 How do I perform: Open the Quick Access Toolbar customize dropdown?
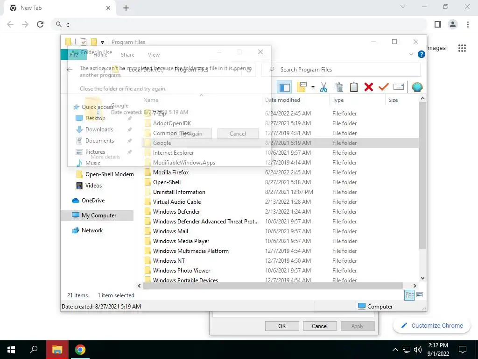[102, 42]
